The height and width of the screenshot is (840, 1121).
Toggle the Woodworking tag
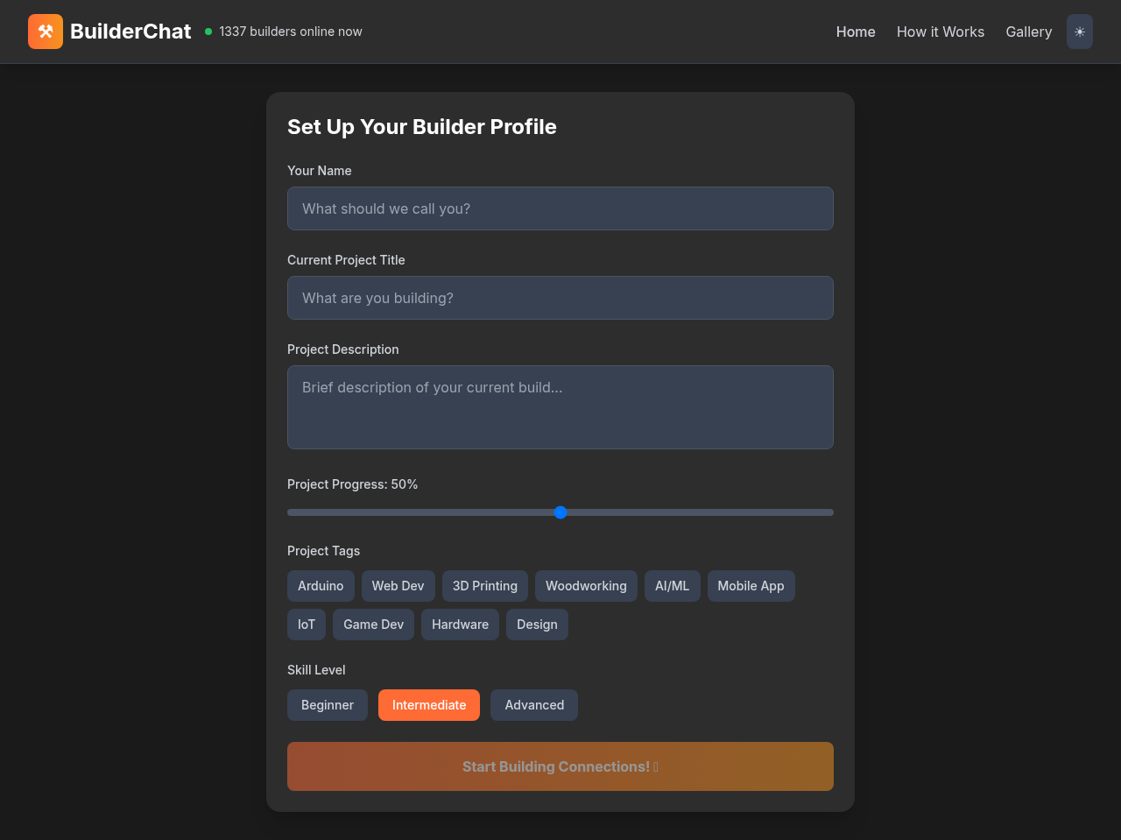click(586, 585)
